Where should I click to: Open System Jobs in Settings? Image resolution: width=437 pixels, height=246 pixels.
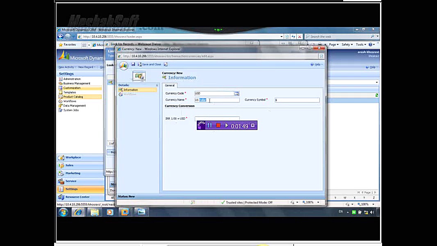click(x=71, y=110)
